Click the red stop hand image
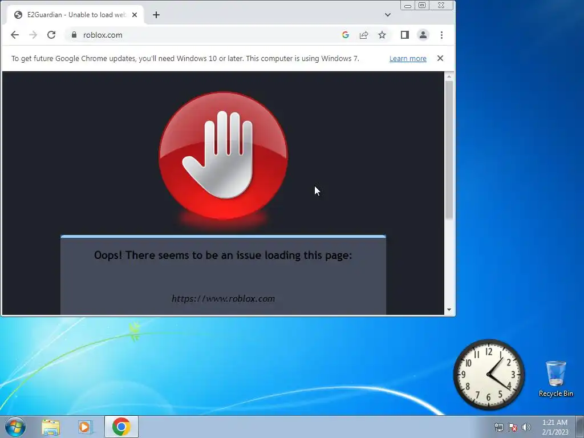 (223, 155)
